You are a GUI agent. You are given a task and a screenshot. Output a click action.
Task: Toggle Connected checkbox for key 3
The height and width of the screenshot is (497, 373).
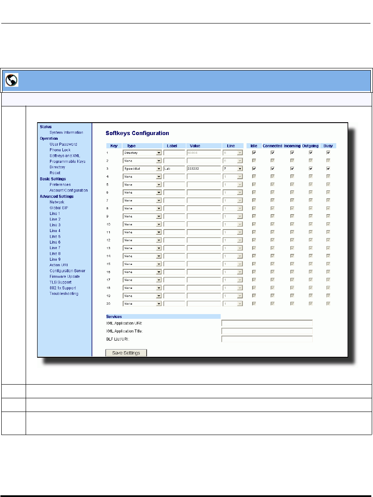(x=272, y=168)
